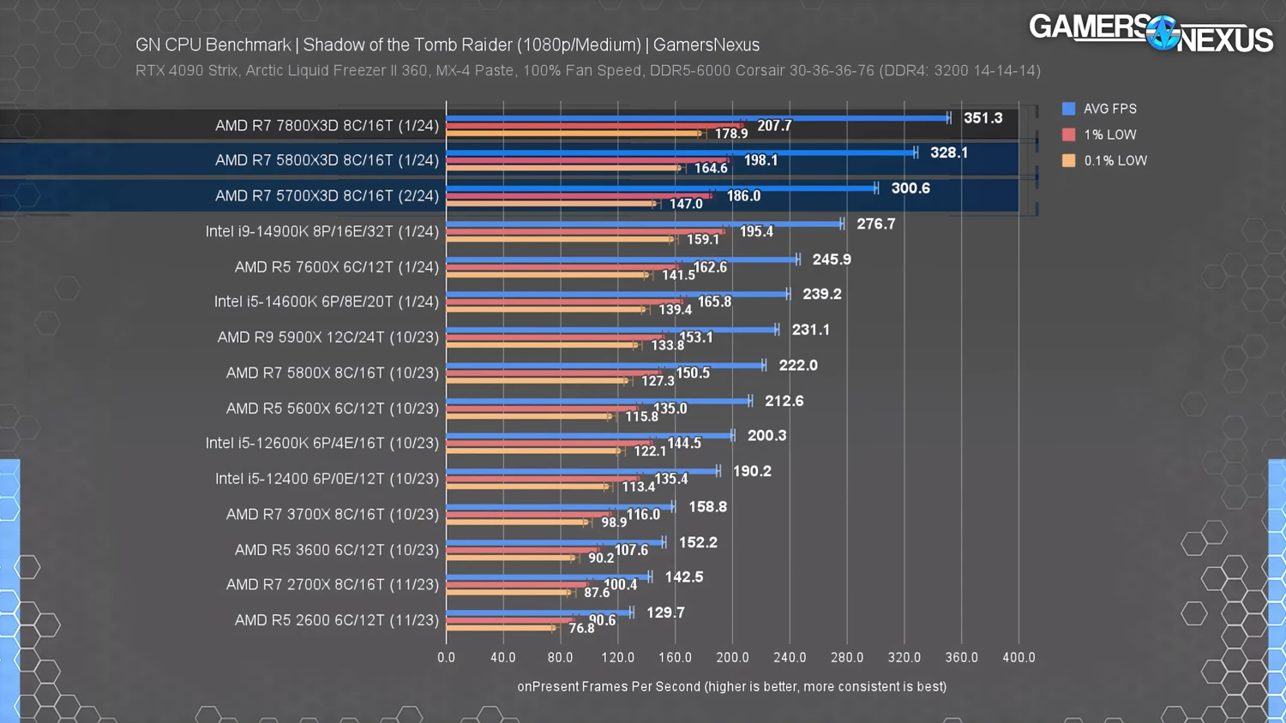1286x723 pixels.
Task: Select the Intel i5-14600K row label
Action: (327, 302)
